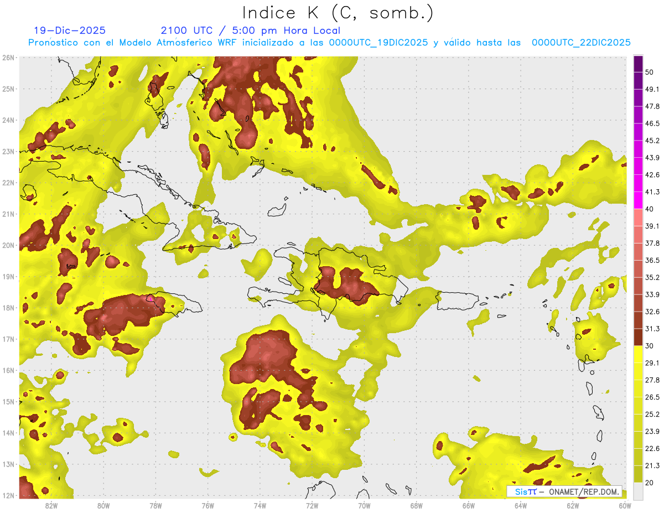Click the colorbar value '35.2'
This screenshot has width=664, height=513.
coord(652,277)
